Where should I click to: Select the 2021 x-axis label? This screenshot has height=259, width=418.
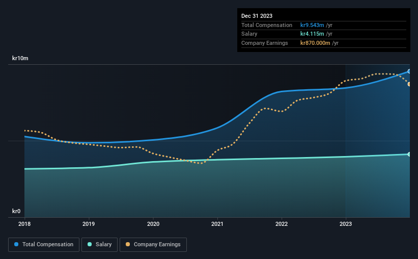[x=217, y=224]
